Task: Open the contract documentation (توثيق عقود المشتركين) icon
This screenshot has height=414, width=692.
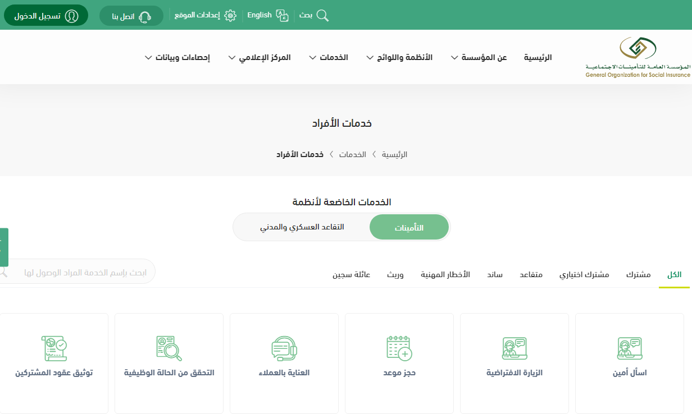Action: tap(54, 348)
